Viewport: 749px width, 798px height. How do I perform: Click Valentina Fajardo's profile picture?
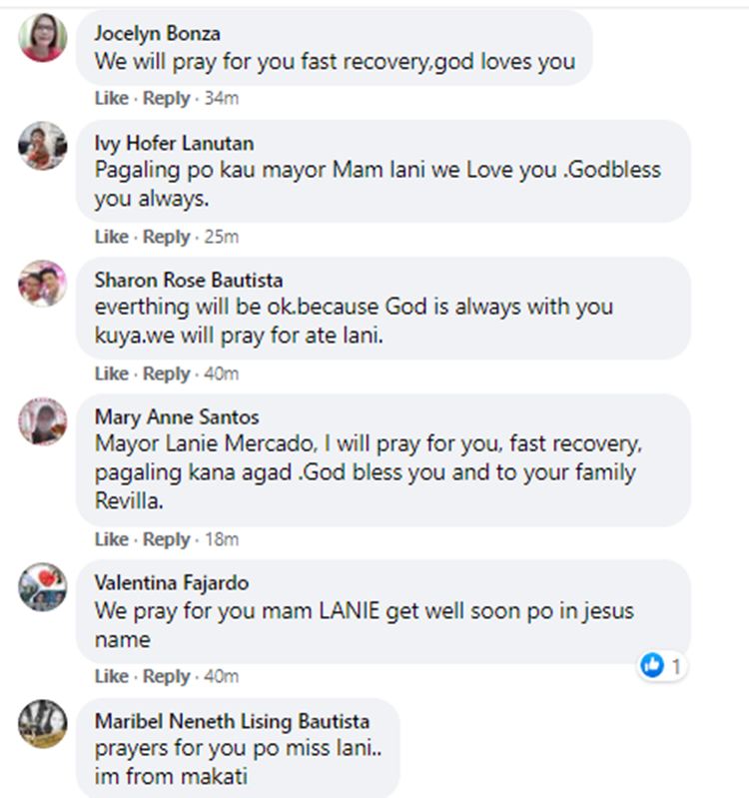43,586
